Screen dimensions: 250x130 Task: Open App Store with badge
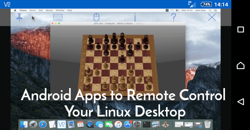click(128, 124)
